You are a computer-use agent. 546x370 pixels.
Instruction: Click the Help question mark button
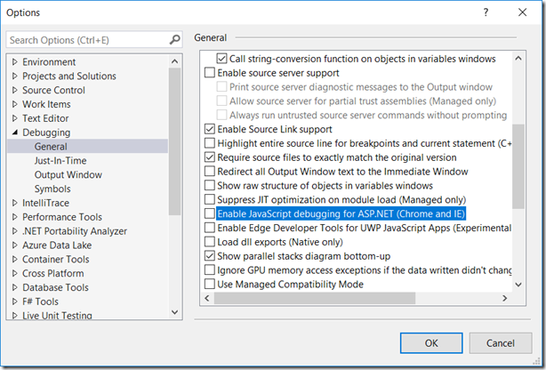[486, 12]
